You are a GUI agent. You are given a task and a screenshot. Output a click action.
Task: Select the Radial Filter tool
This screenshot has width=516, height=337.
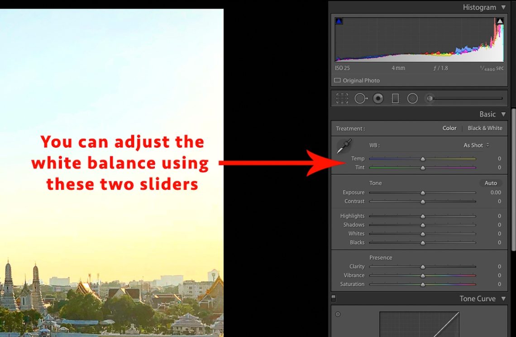pyautogui.click(x=412, y=98)
